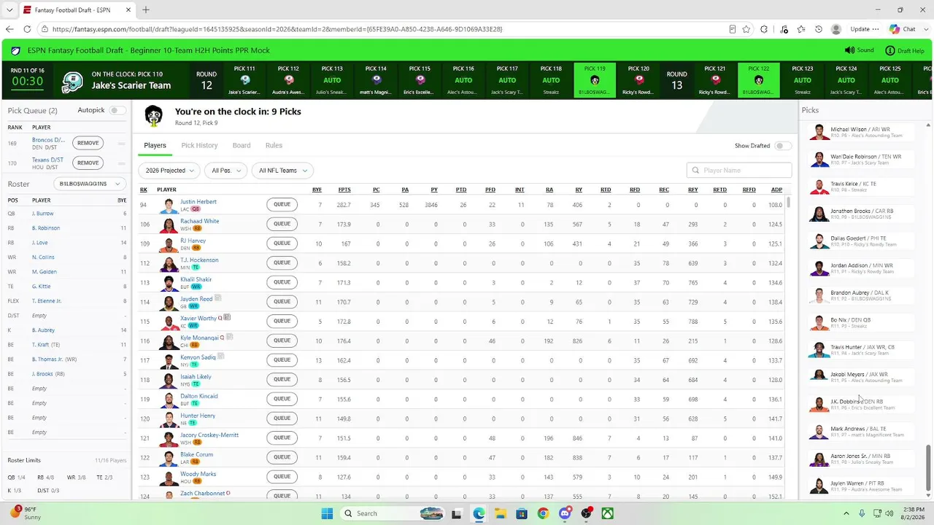
Task: Open the news note icon beside Jayden Reed
Action: point(217,298)
